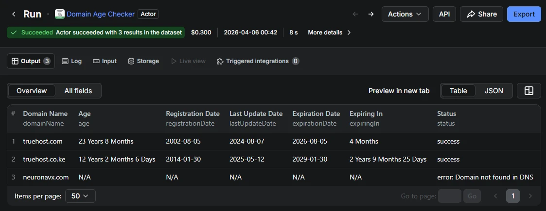The height and width of the screenshot is (211, 546).
Task: Select the truehost.co.ke domain cell
Action: (x=44, y=159)
